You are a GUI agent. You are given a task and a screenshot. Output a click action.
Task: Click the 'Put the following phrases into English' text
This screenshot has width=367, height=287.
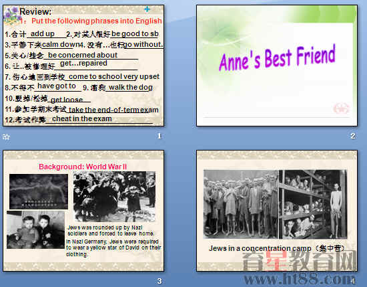tap(97, 21)
